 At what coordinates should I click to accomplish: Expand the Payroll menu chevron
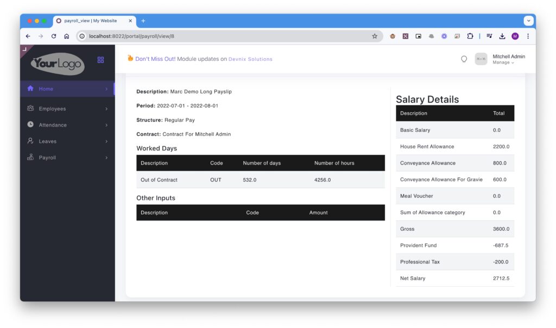[x=106, y=158]
